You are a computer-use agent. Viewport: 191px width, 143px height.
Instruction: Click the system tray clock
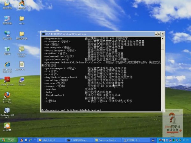186,140
